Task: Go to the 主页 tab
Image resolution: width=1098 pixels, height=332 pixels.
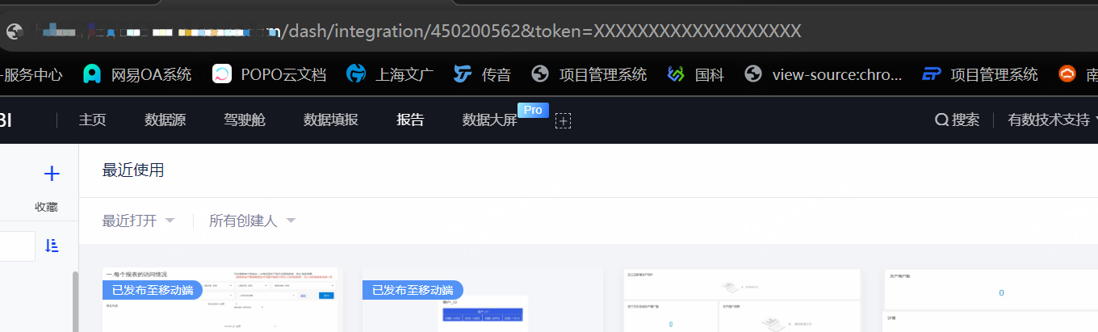Action: pyautogui.click(x=92, y=120)
